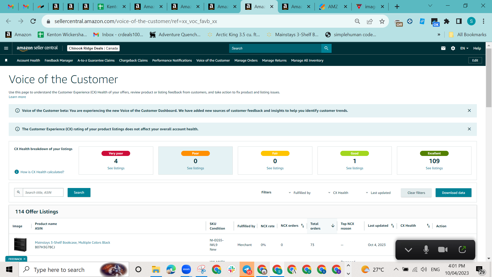Image resolution: width=492 pixels, height=277 pixels.
Task: Switch to the AMZ browser tab
Action: click(333, 7)
